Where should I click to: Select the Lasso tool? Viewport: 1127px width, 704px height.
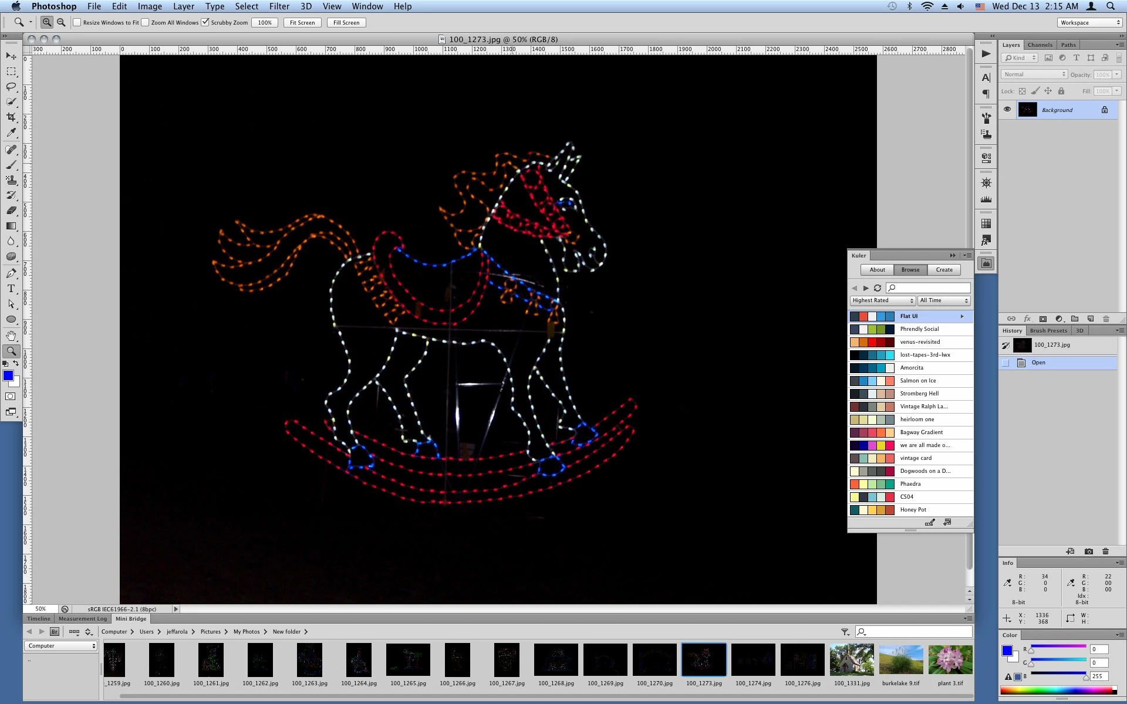point(11,86)
